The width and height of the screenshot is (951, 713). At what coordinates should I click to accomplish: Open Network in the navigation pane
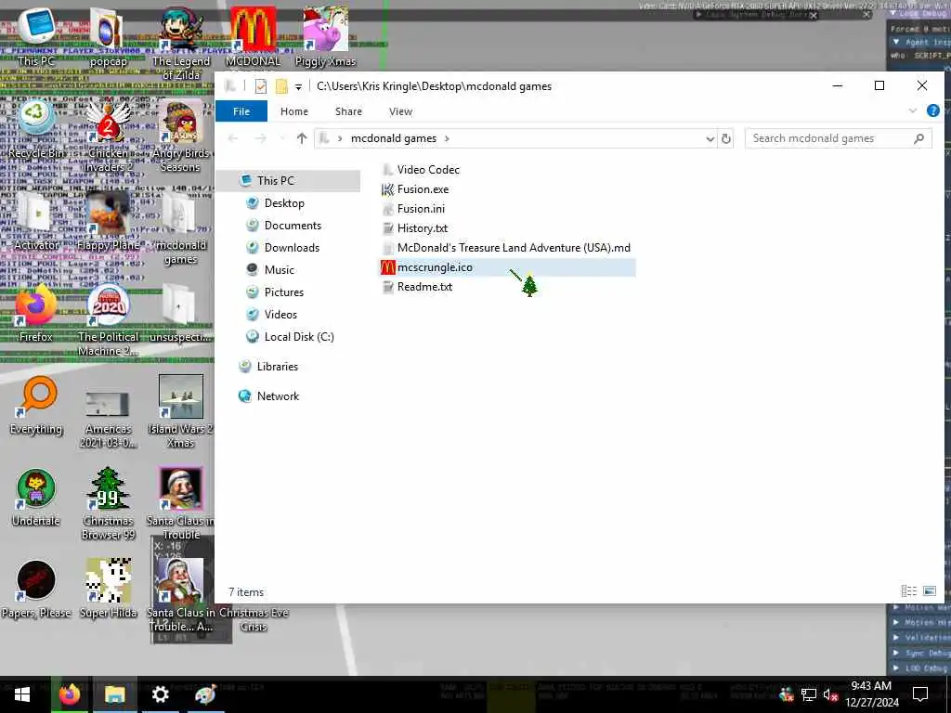tap(278, 395)
